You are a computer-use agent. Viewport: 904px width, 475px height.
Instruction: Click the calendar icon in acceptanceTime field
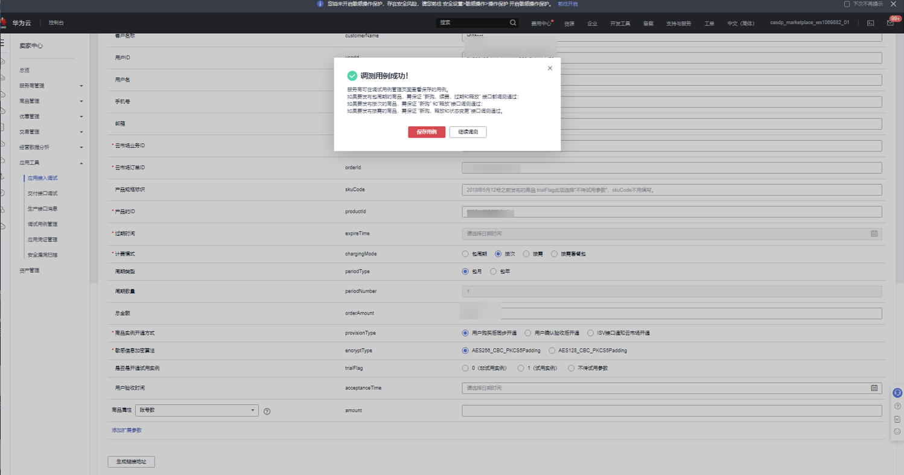point(874,388)
